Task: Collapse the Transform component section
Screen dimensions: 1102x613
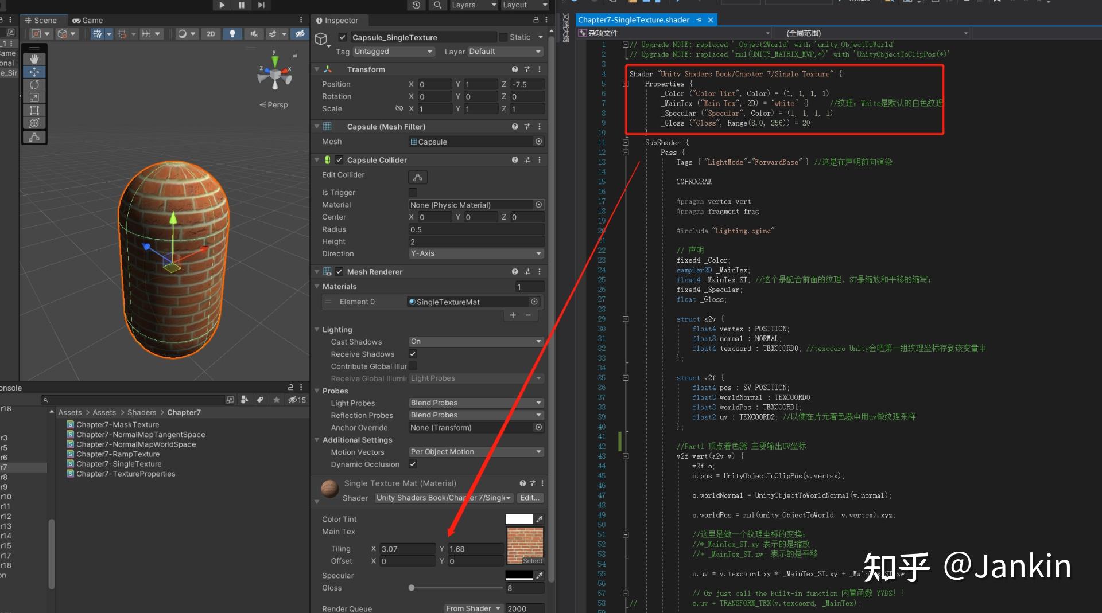Action: tap(317, 69)
